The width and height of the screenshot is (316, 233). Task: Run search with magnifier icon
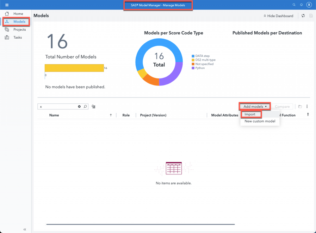[x=85, y=106]
